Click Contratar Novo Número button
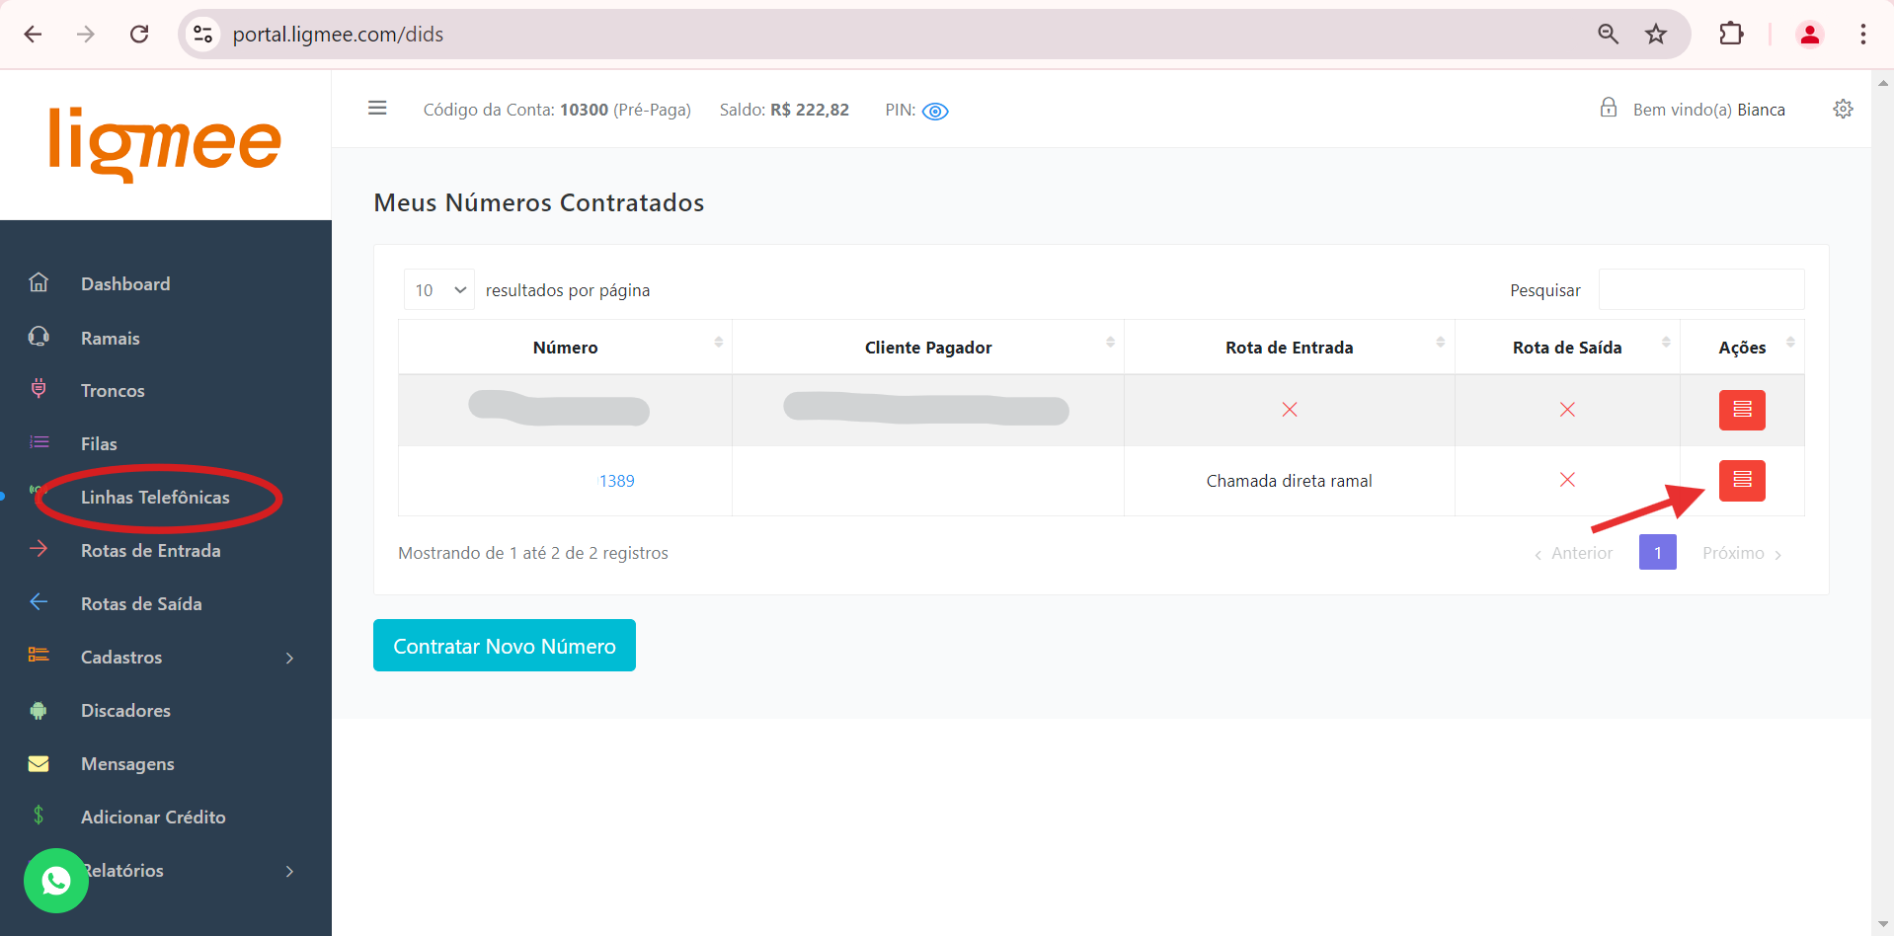 point(504,646)
